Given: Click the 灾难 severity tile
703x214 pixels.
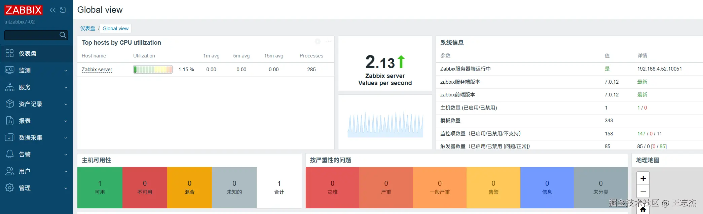Looking at the screenshot, I should pos(332,187).
